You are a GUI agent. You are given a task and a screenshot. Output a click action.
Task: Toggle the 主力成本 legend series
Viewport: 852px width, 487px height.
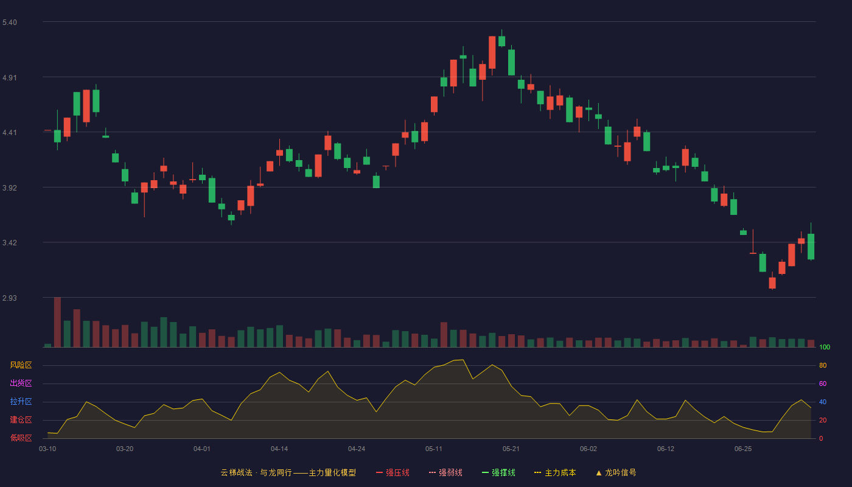554,472
